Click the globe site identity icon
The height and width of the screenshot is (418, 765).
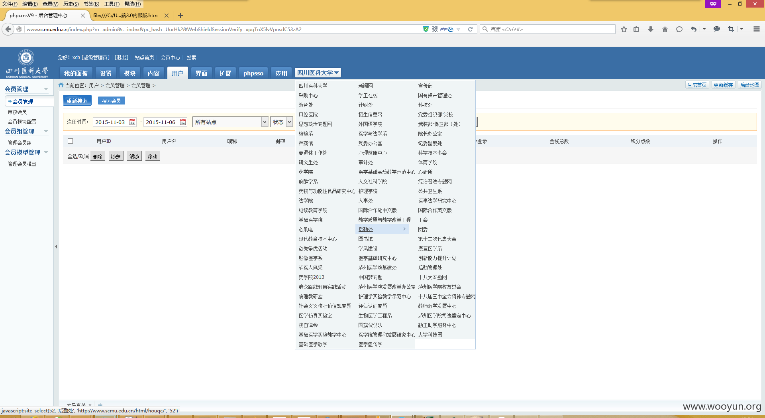(x=19, y=29)
